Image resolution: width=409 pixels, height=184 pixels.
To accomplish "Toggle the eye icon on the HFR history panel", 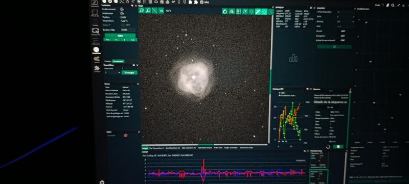I will click(307, 89).
